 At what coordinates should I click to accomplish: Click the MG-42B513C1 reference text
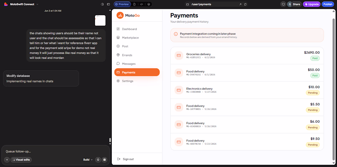(x=193, y=58)
